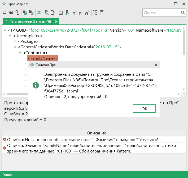Expand the Package tree node
Screen dimensions: 188x178
point(15,41)
